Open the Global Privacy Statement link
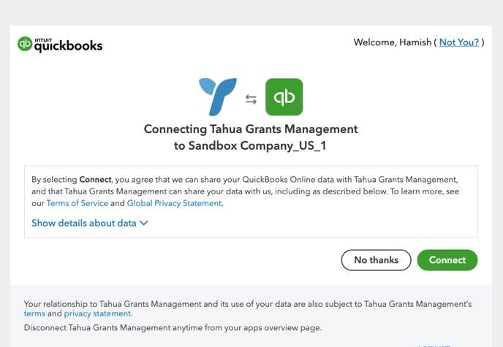This screenshot has width=503, height=347. [x=174, y=203]
